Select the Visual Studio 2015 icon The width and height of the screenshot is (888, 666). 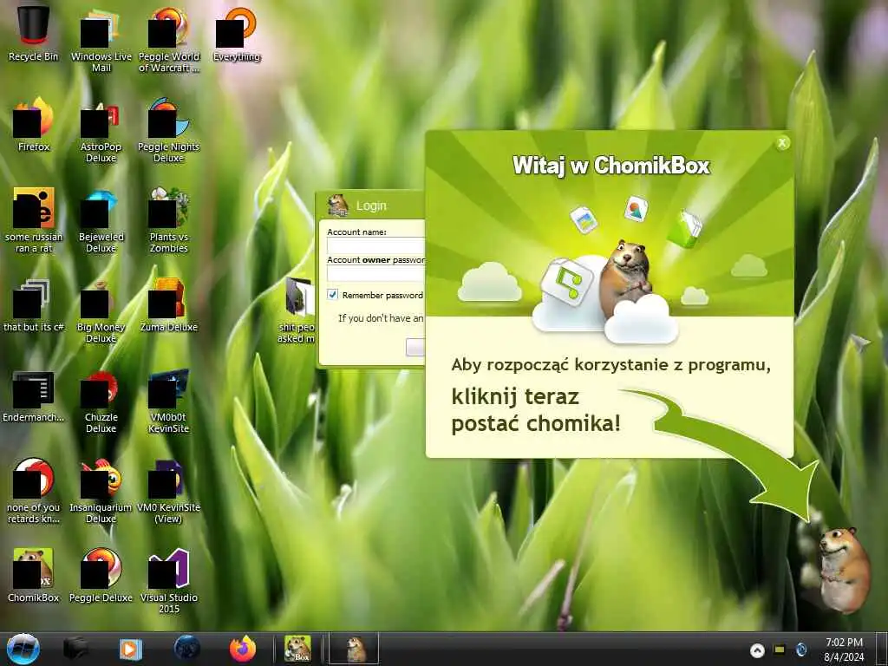click(x=169, y=581)
